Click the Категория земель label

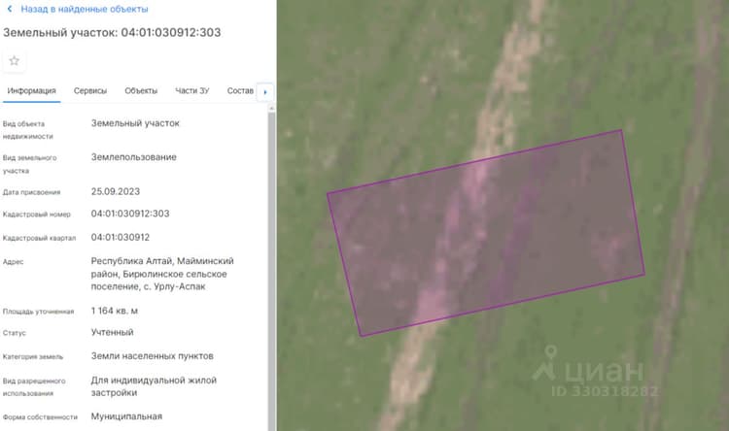click(33, 356)
